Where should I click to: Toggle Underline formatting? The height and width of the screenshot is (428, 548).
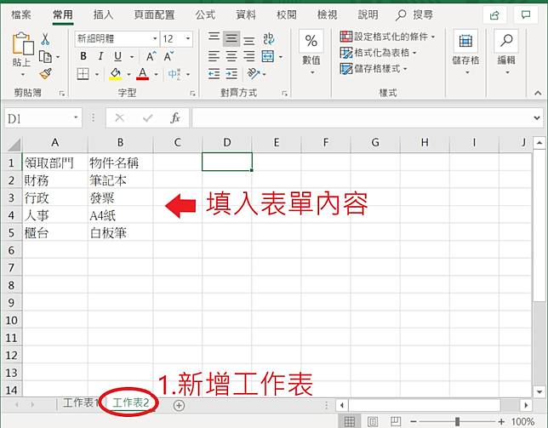(118, 56)
